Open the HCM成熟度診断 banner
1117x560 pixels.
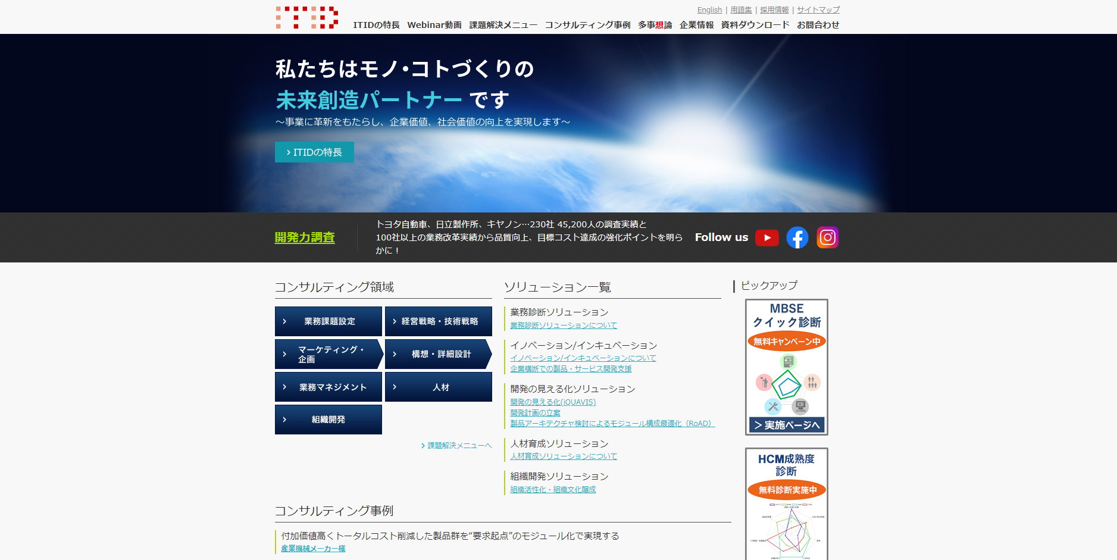[x=786, y=503]
